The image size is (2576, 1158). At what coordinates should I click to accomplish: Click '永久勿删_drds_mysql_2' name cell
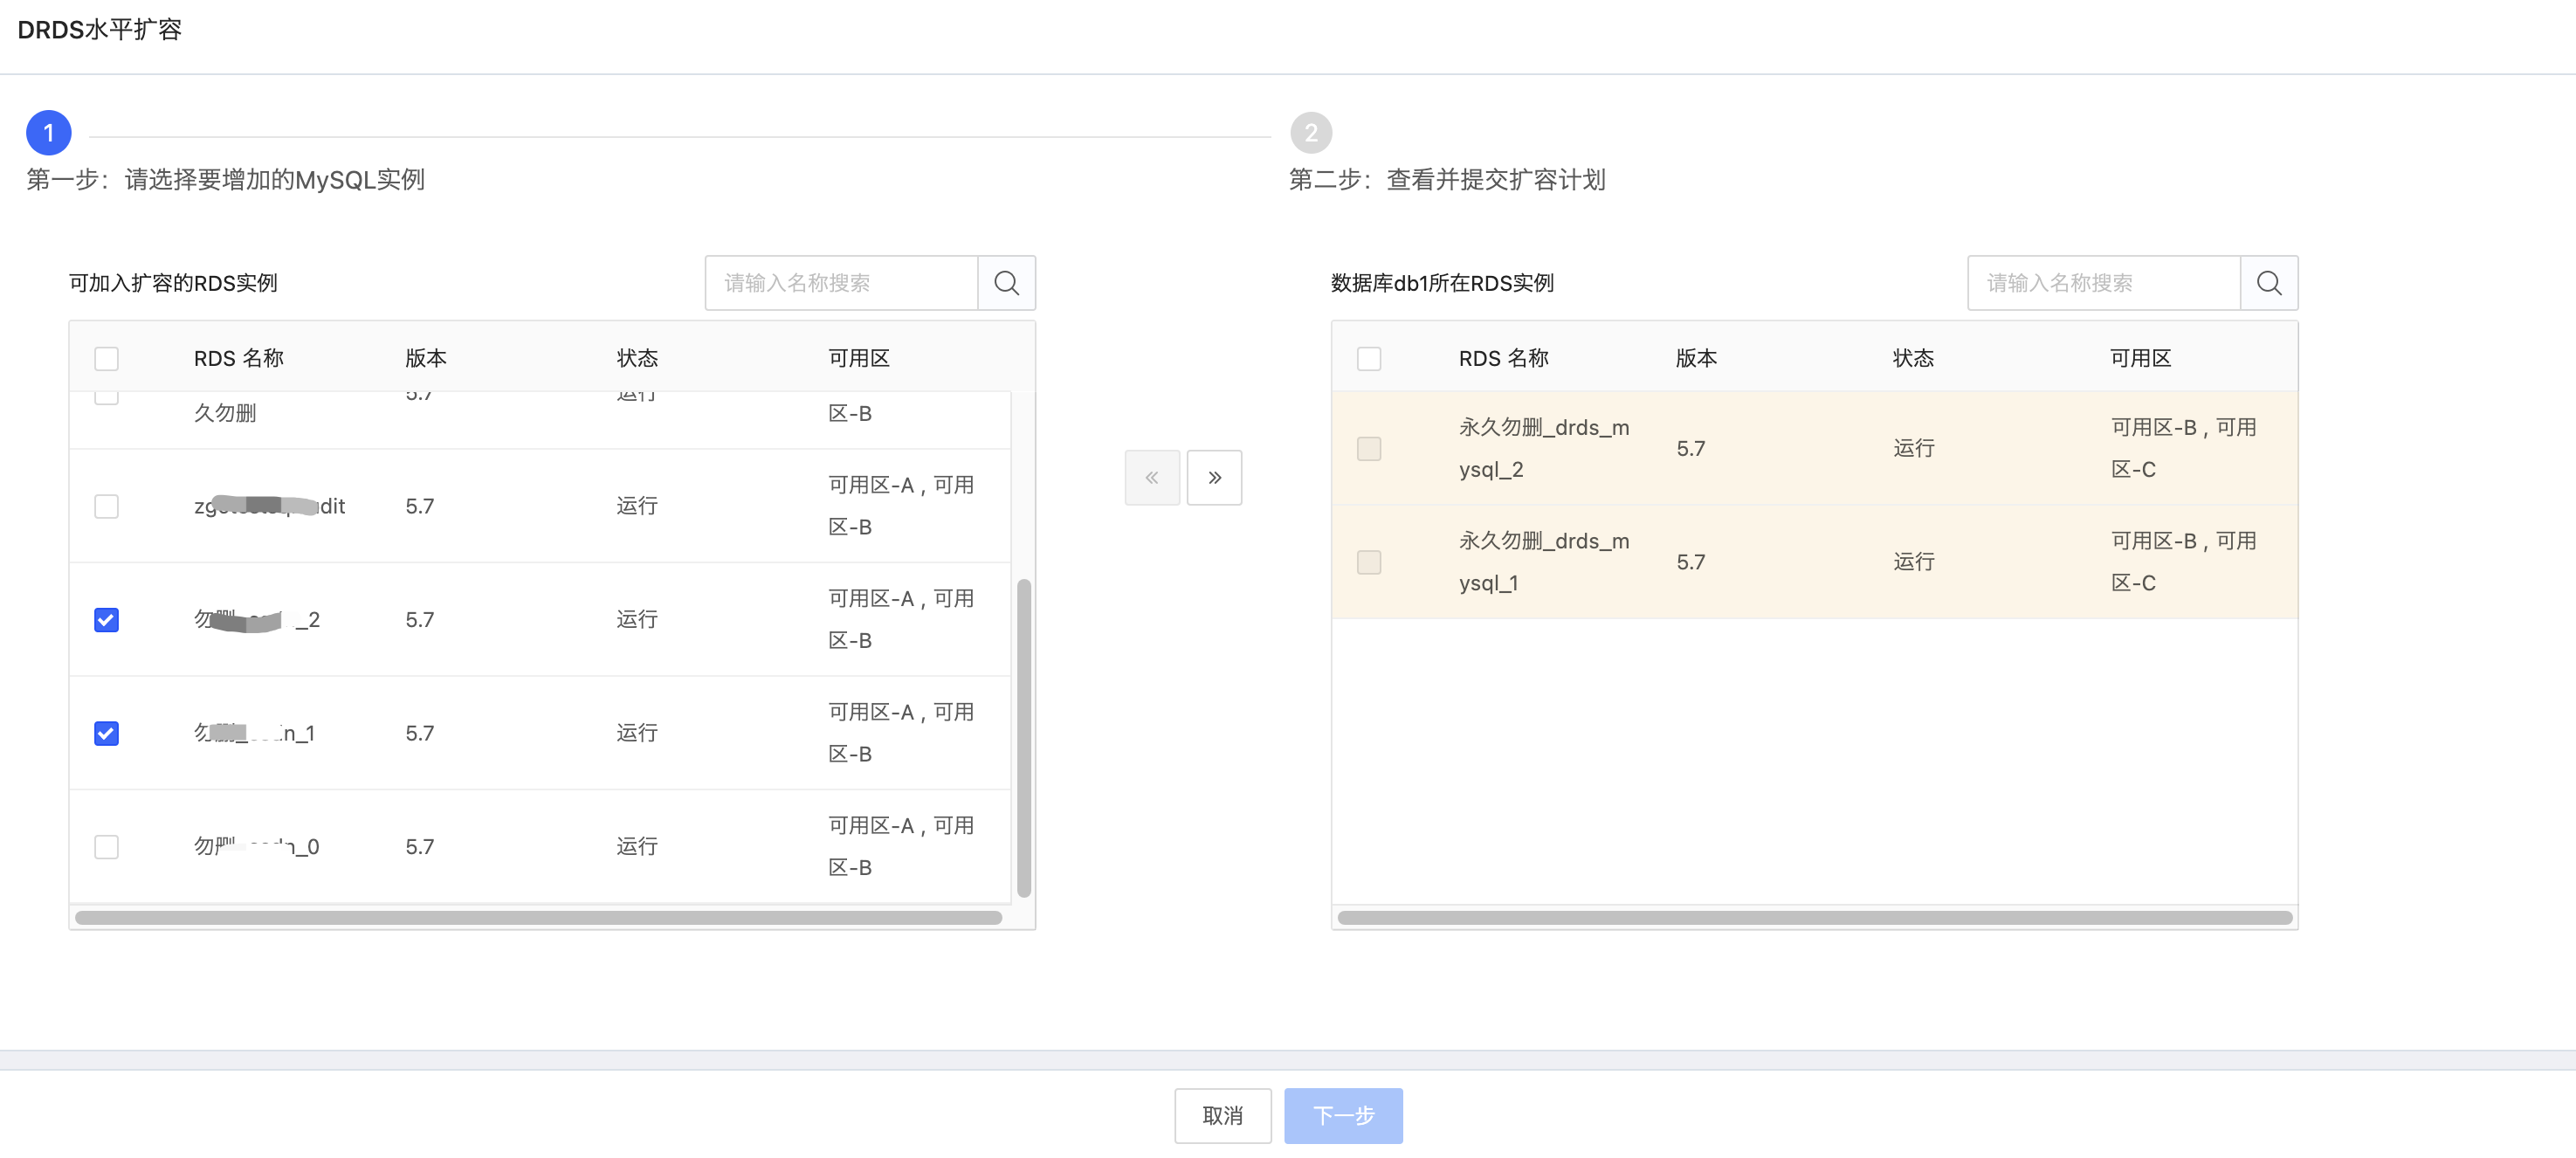[x=1544, y=449]
